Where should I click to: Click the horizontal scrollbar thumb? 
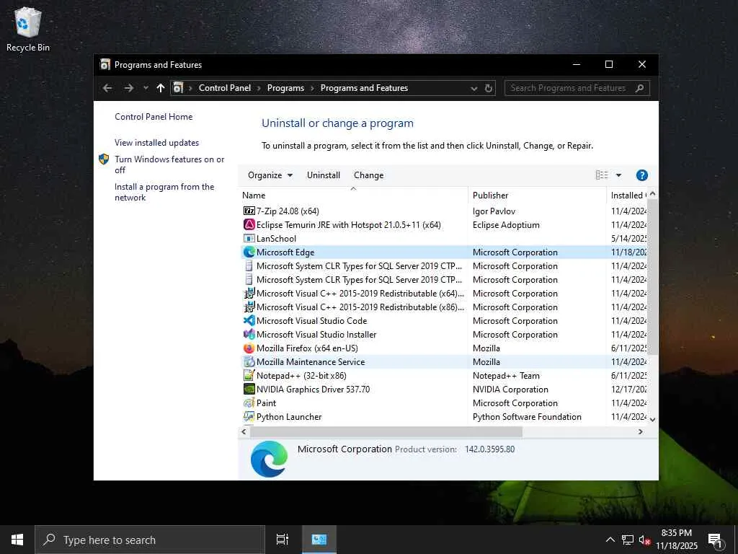(x=386, y=431)
